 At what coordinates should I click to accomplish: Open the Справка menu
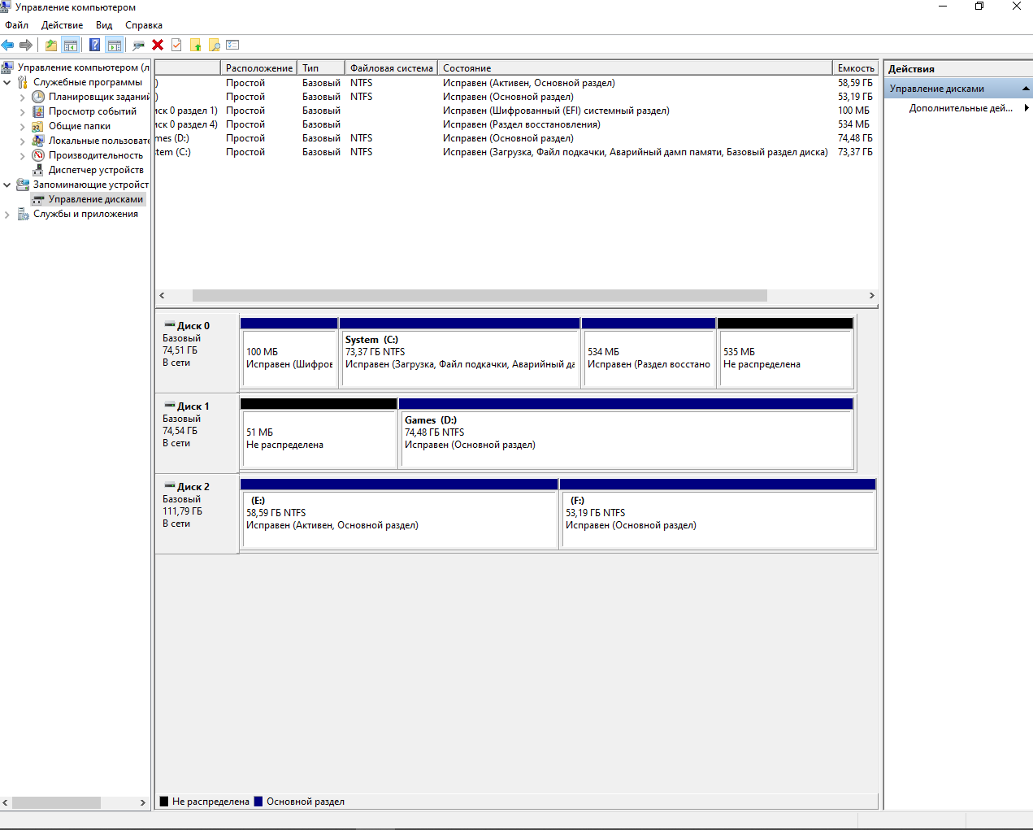144,25
